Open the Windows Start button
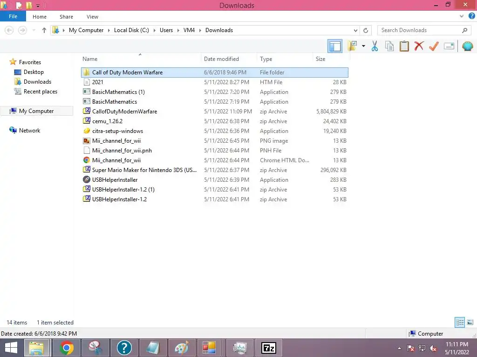Screen dimensions: 477x357 [11, 348]
